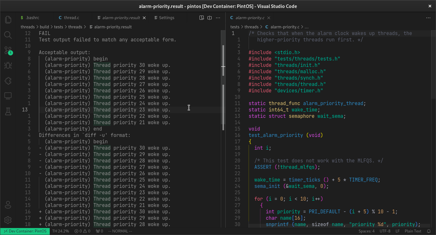The image size is (436, 235).
Task: Select the alarm-priority.c tab in right group
Action: (x=250, y=18)
